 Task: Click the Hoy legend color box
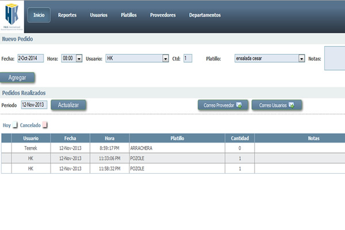(x=16, y=125)
